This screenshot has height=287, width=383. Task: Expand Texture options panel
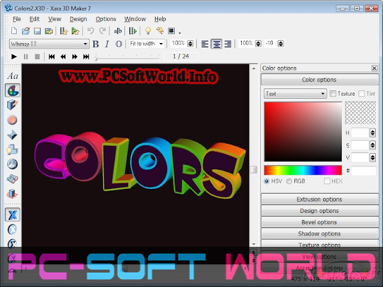click(320, 245)
